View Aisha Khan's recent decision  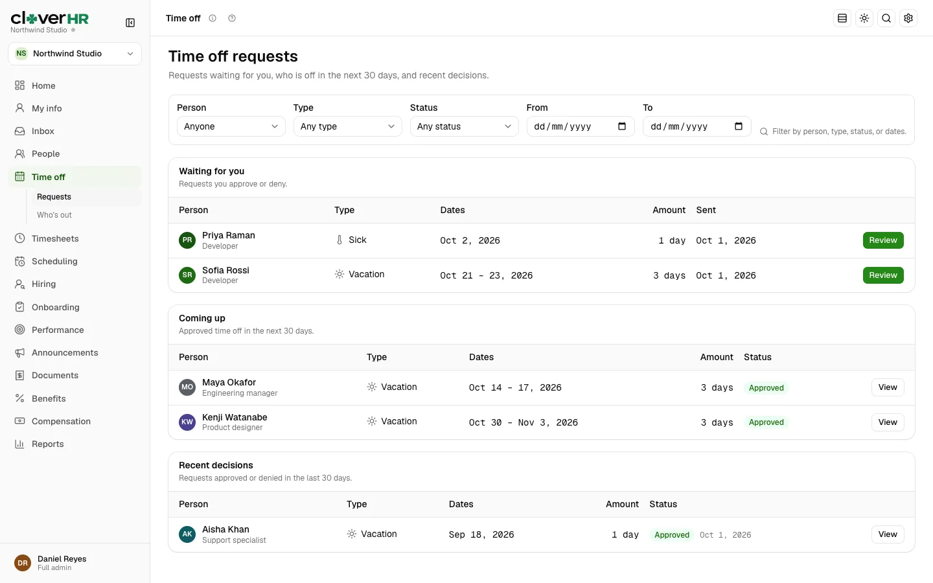coord(888,534)
